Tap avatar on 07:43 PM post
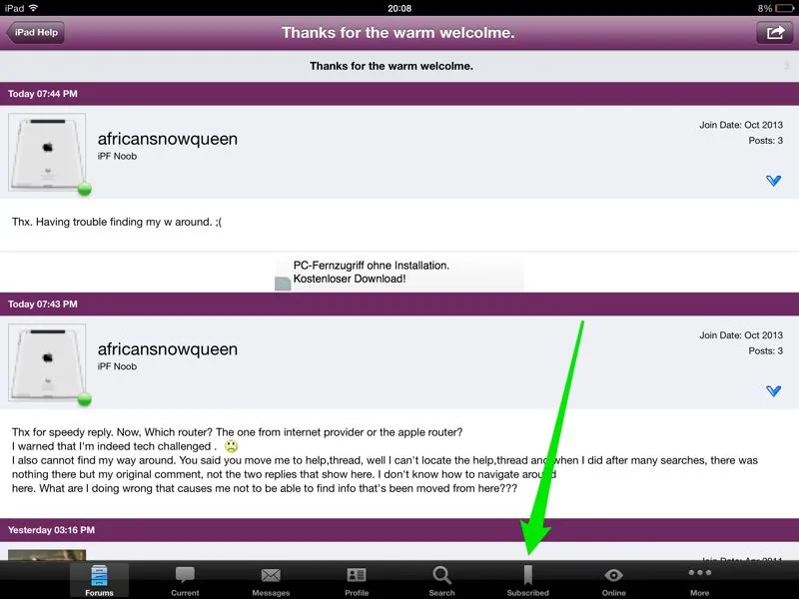Viewport: 799px width, 599px height. [x=48, y=362]
